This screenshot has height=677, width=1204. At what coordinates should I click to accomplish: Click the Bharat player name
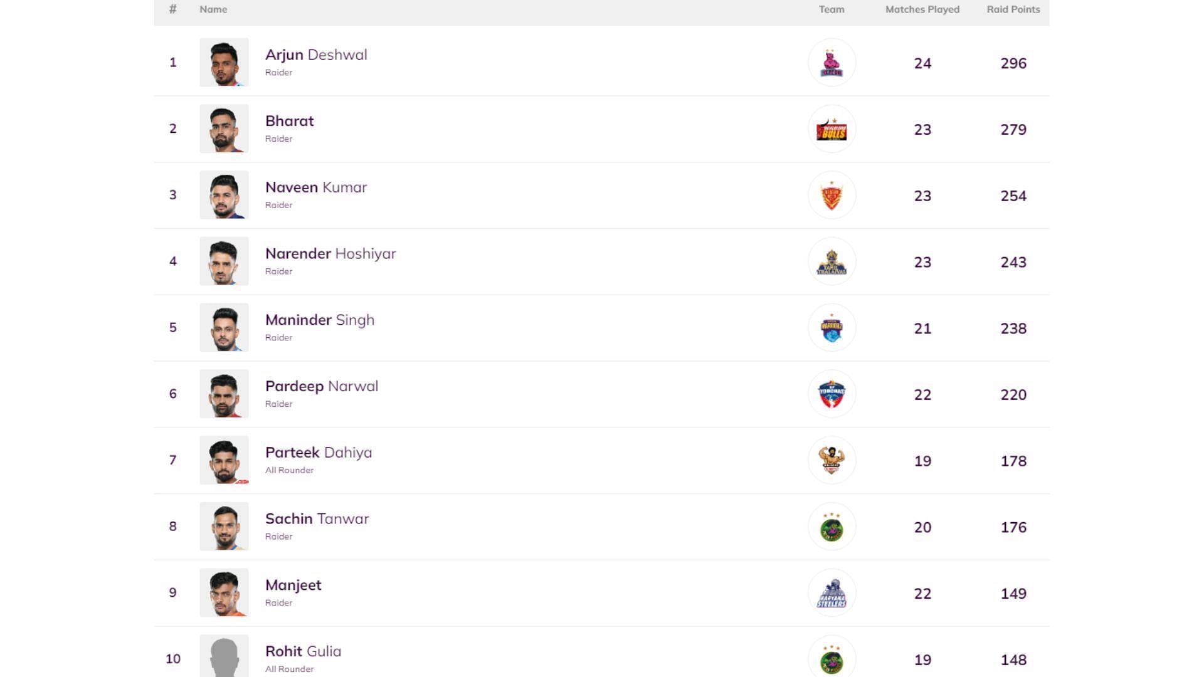pos(289,121)
